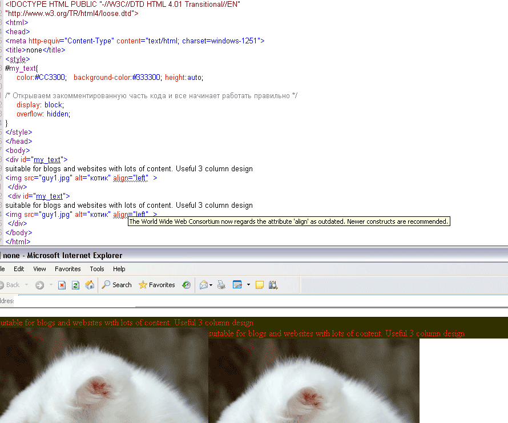Click the second red text line in browser page
This screenshot has height=423, width=508.
[x=337, y=333]
